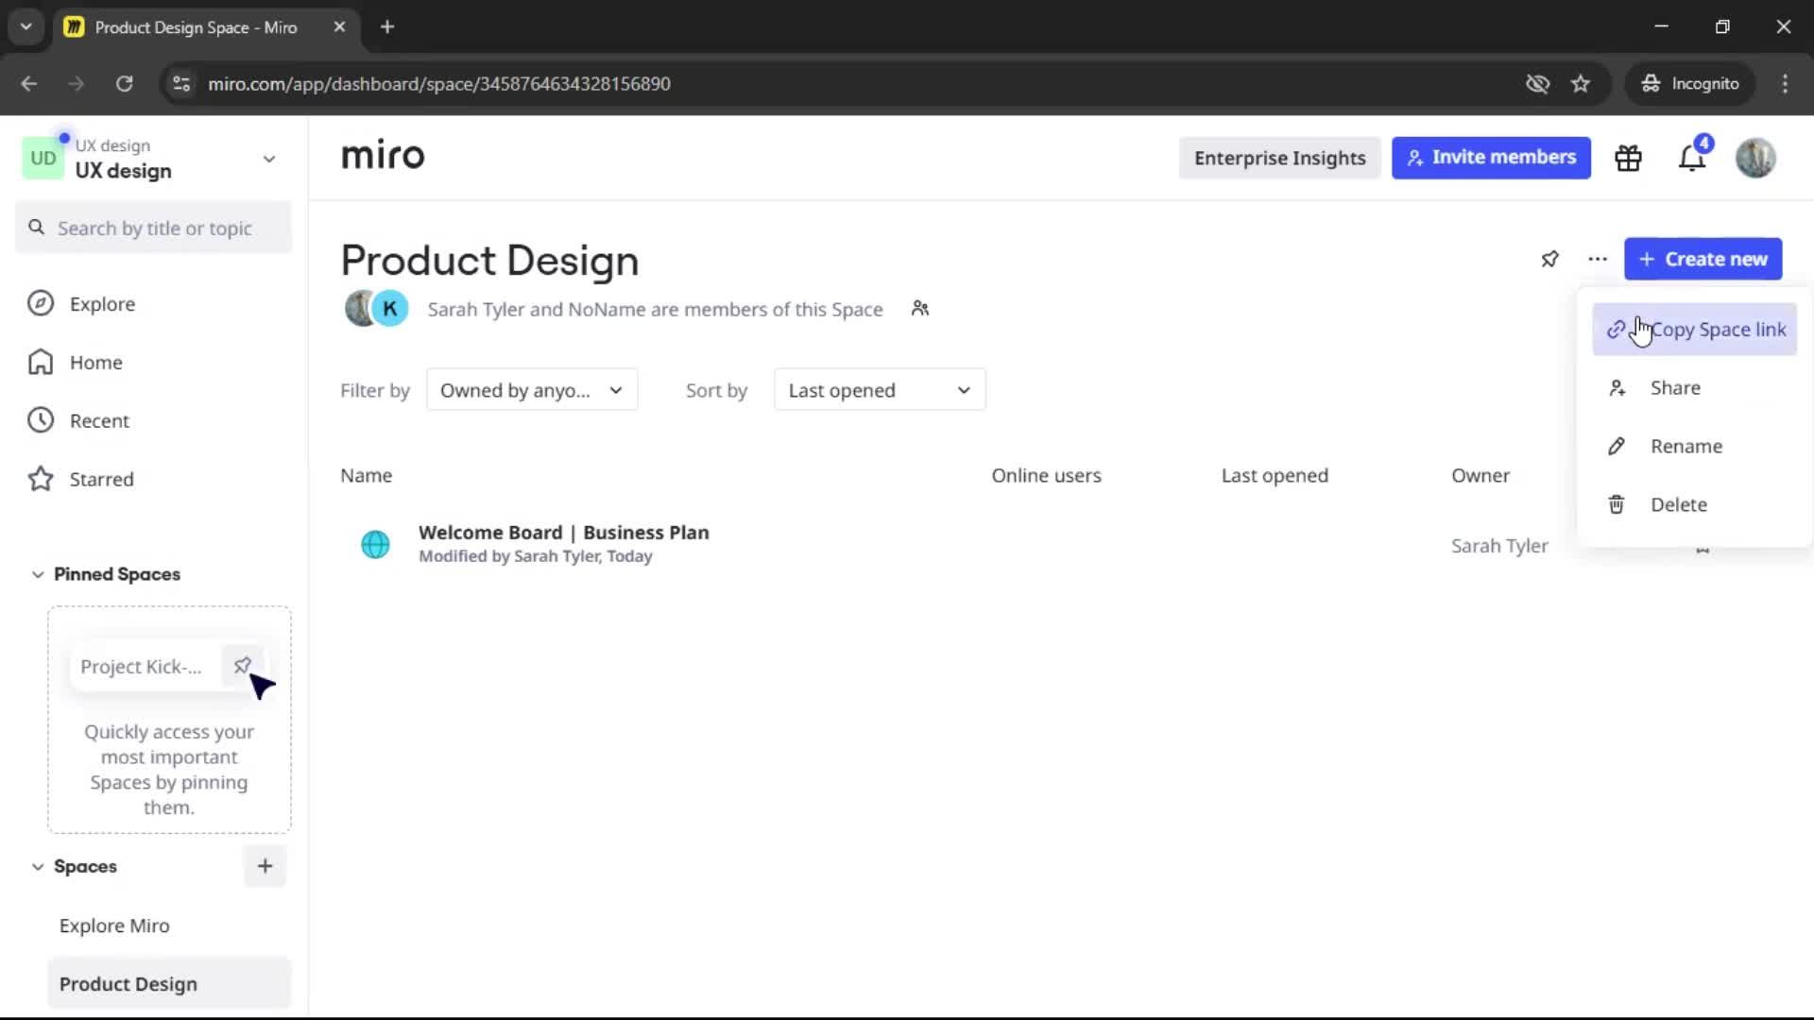Open Welcome Board | Business Plan
The width and height of the screenshot is (1814, 1020).
point(563,533)
